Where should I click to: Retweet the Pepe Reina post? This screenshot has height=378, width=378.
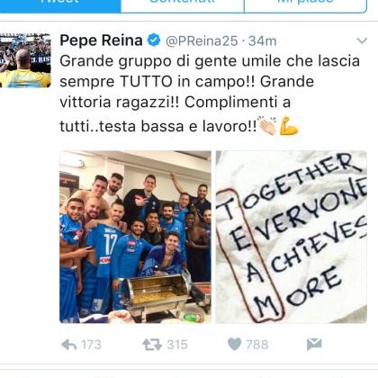click(152, 345)
